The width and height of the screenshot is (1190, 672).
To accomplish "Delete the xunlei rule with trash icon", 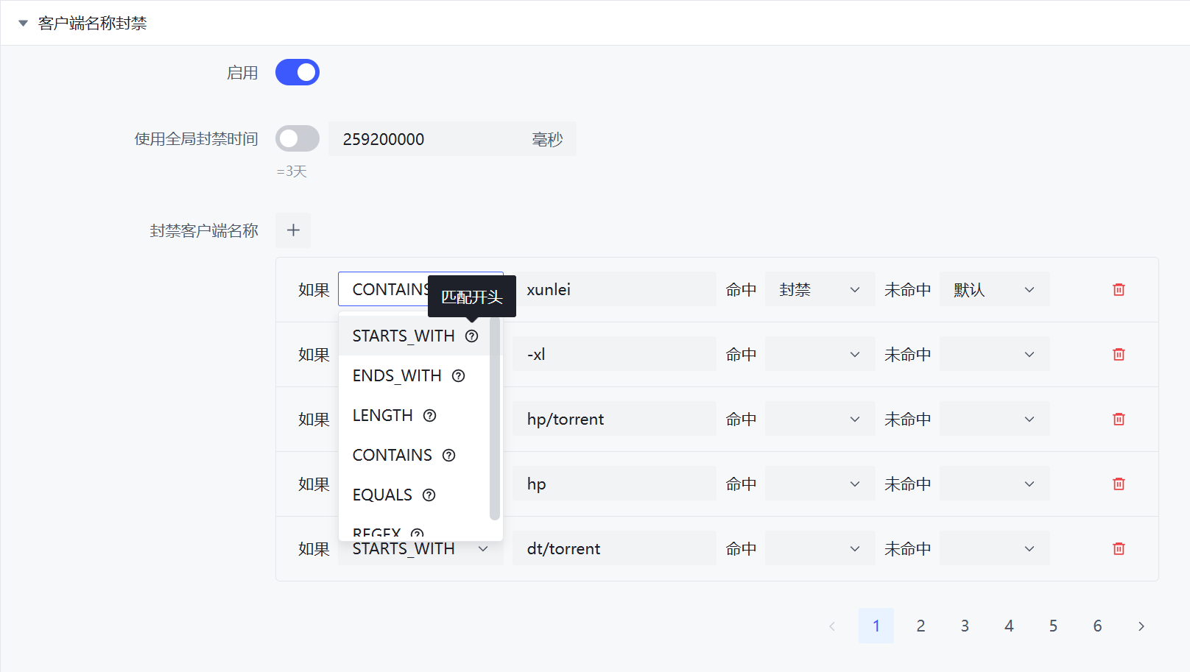I will click(1119, 290).
